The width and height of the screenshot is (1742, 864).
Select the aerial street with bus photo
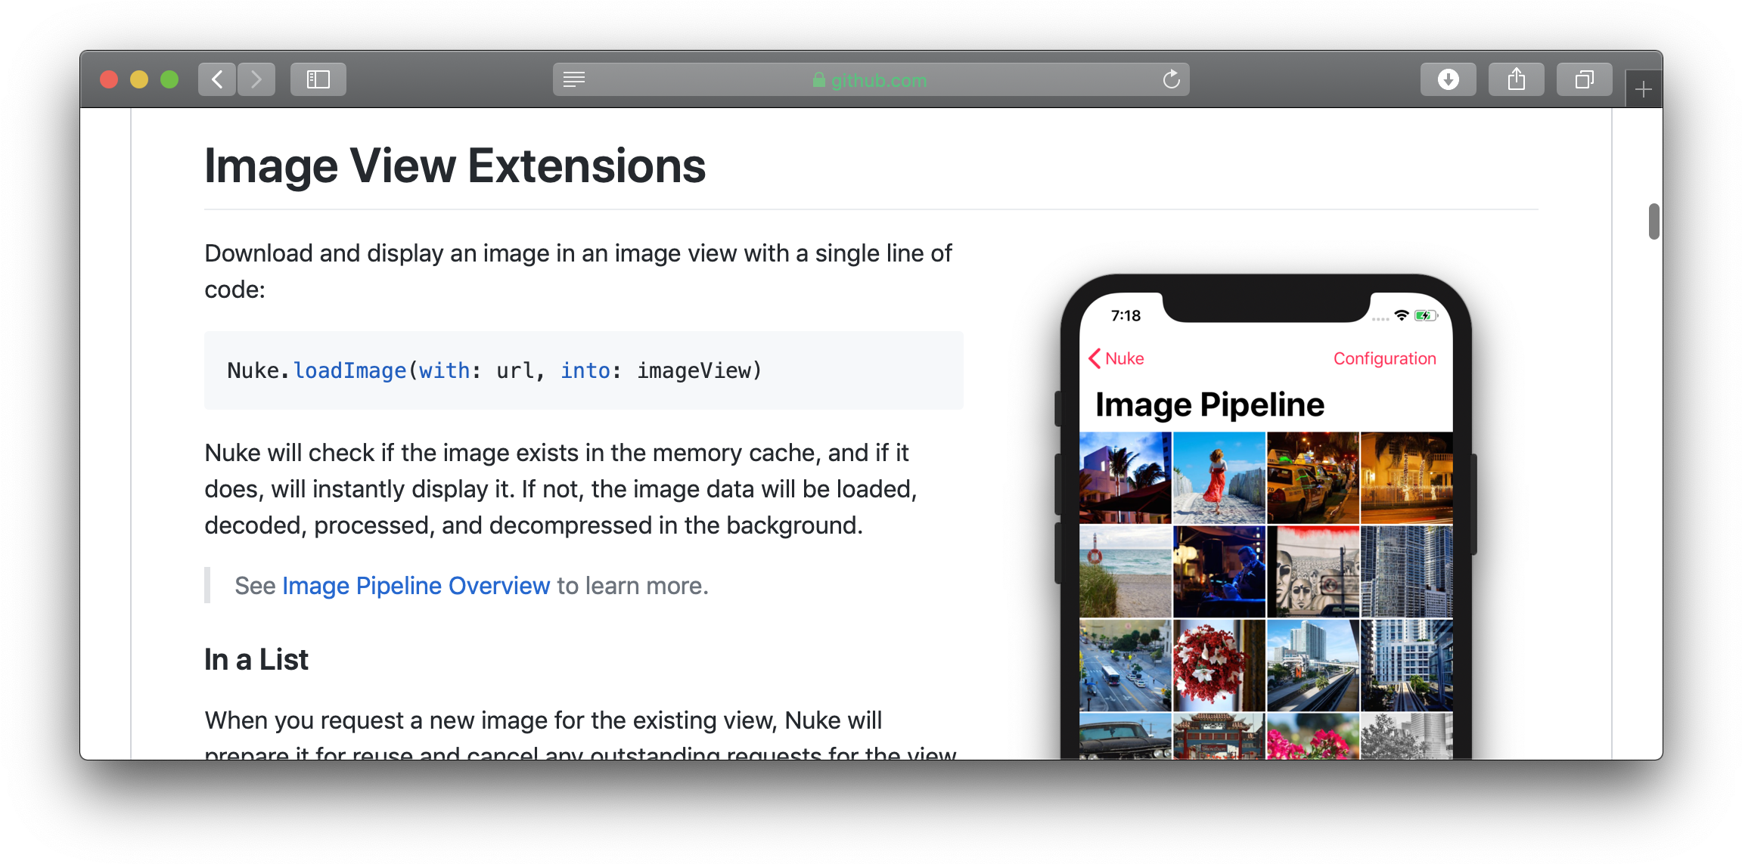click(1125, 665)
